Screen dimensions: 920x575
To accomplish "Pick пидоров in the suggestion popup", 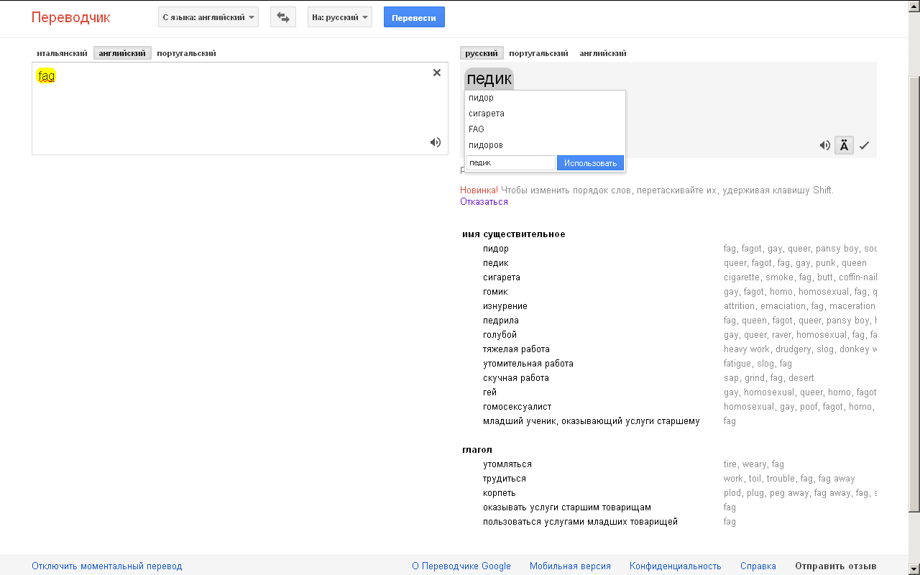I will pyautogui.click(x=486, y=145).
